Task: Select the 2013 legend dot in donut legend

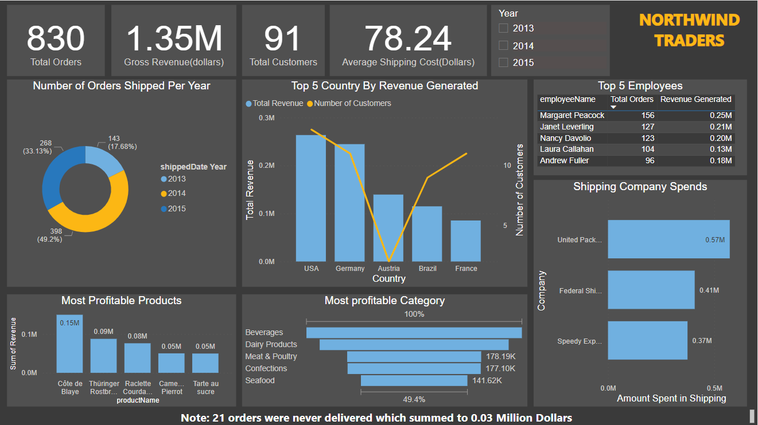Action: click(164, 179)
